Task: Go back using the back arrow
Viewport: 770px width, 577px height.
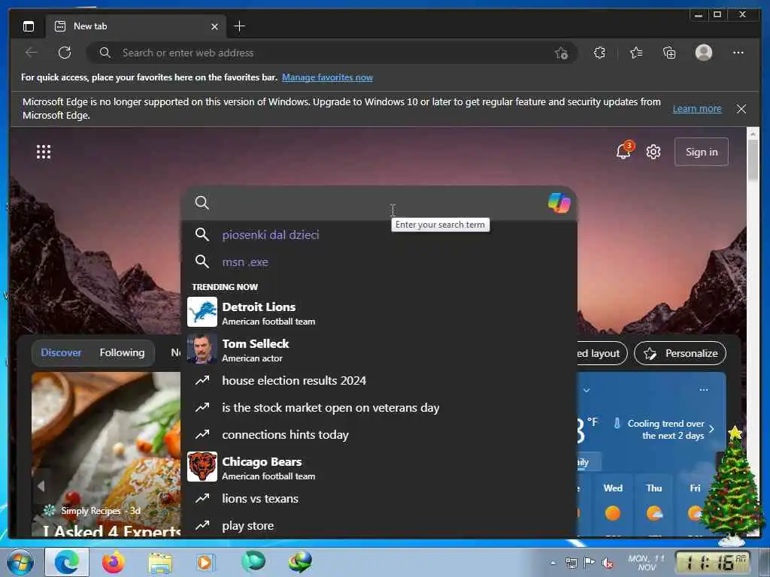Action: [x=32, y=53]
